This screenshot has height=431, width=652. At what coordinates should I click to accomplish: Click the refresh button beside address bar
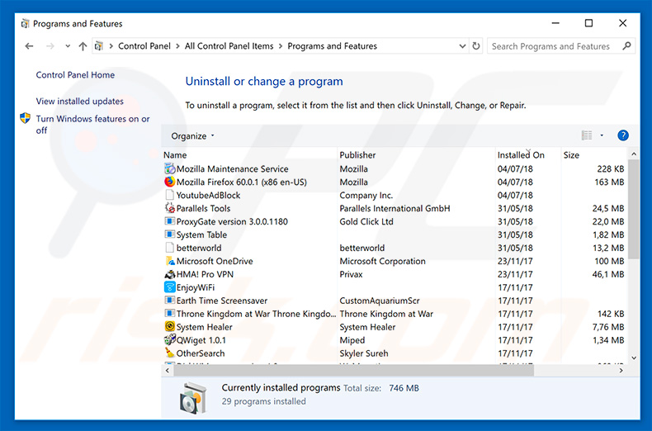coord(475,46)
